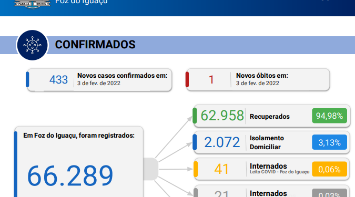Click the 62.958 recovered count
This screenshot has width=355, height=197.
click(222, 116)
